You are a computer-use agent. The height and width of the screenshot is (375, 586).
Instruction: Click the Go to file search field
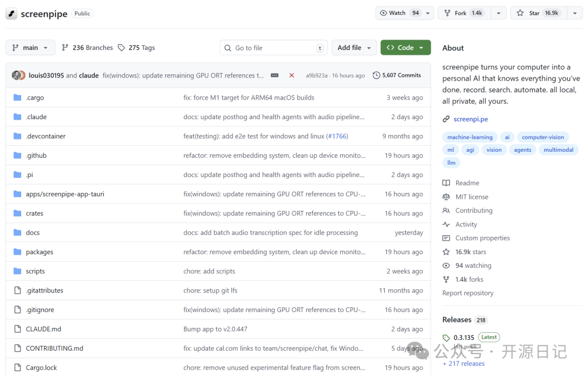pos(273,48)
